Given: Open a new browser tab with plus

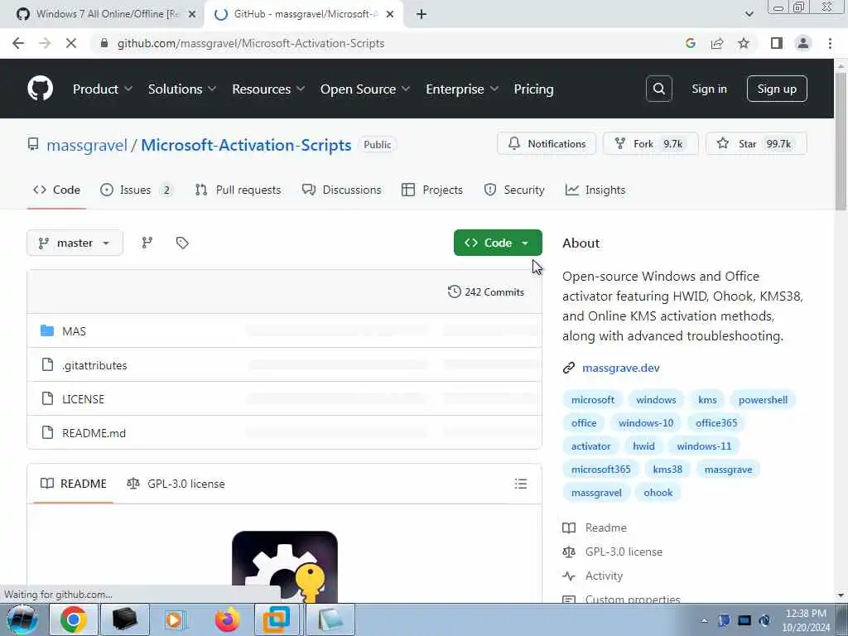Looking at the screenshot, I should 422,14.
